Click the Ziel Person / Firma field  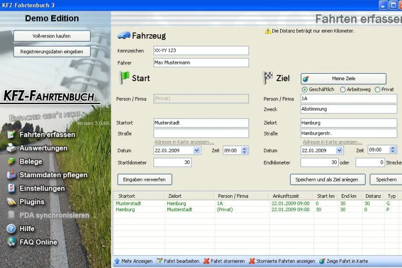pos(349,99)
